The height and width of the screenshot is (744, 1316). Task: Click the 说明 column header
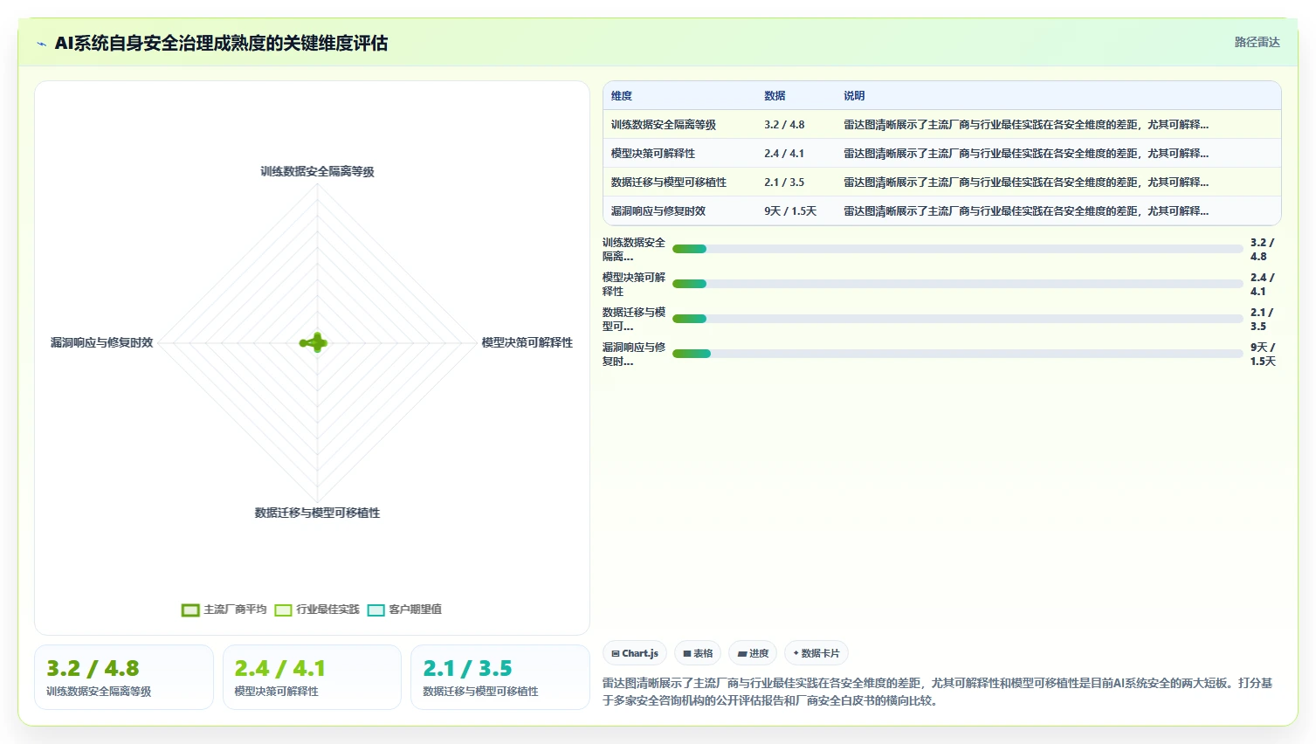(x=854, y=96)
